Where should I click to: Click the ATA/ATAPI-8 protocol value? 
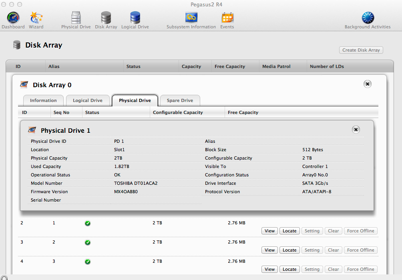(317, 192)
